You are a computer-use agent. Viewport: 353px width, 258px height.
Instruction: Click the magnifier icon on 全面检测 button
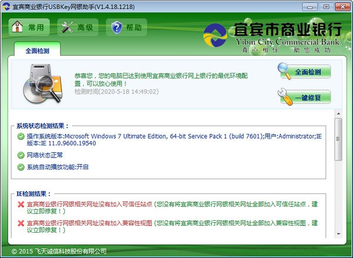point(284,71)
